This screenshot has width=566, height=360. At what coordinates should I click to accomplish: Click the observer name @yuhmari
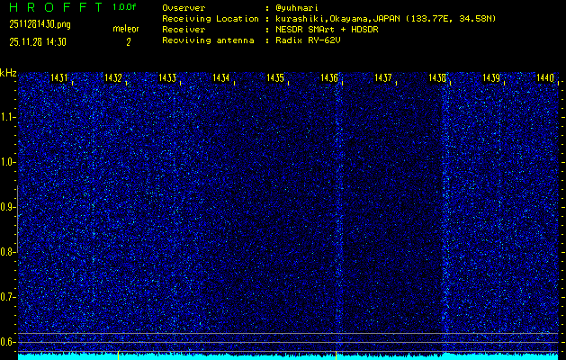click(297, 8)
